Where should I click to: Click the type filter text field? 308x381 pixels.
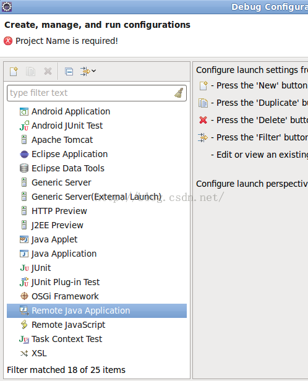point(96,93)
